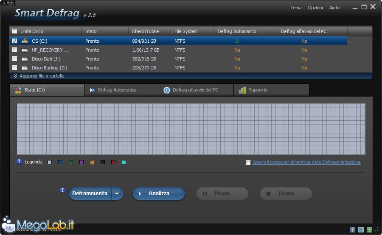This screenshot has width=382, height=235.
Task: Click 'Pronto' status in Disco Dati row
Action: pyautogui.click(x=92, y=59)
